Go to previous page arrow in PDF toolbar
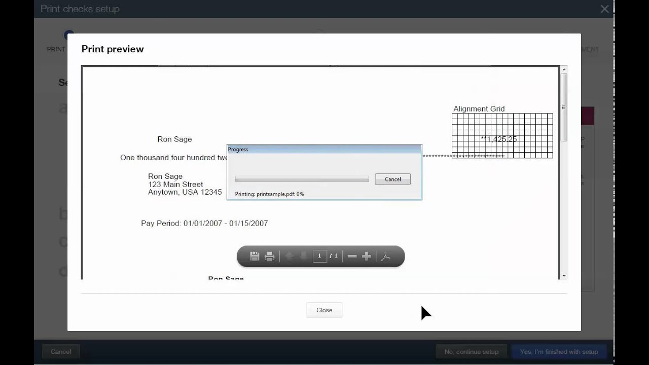649x365 pixels. [289, 256]
